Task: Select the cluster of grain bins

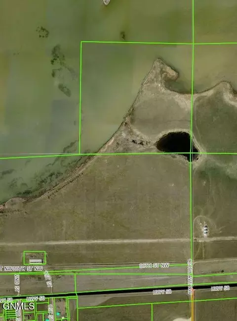Action: (x=205, y=230)
